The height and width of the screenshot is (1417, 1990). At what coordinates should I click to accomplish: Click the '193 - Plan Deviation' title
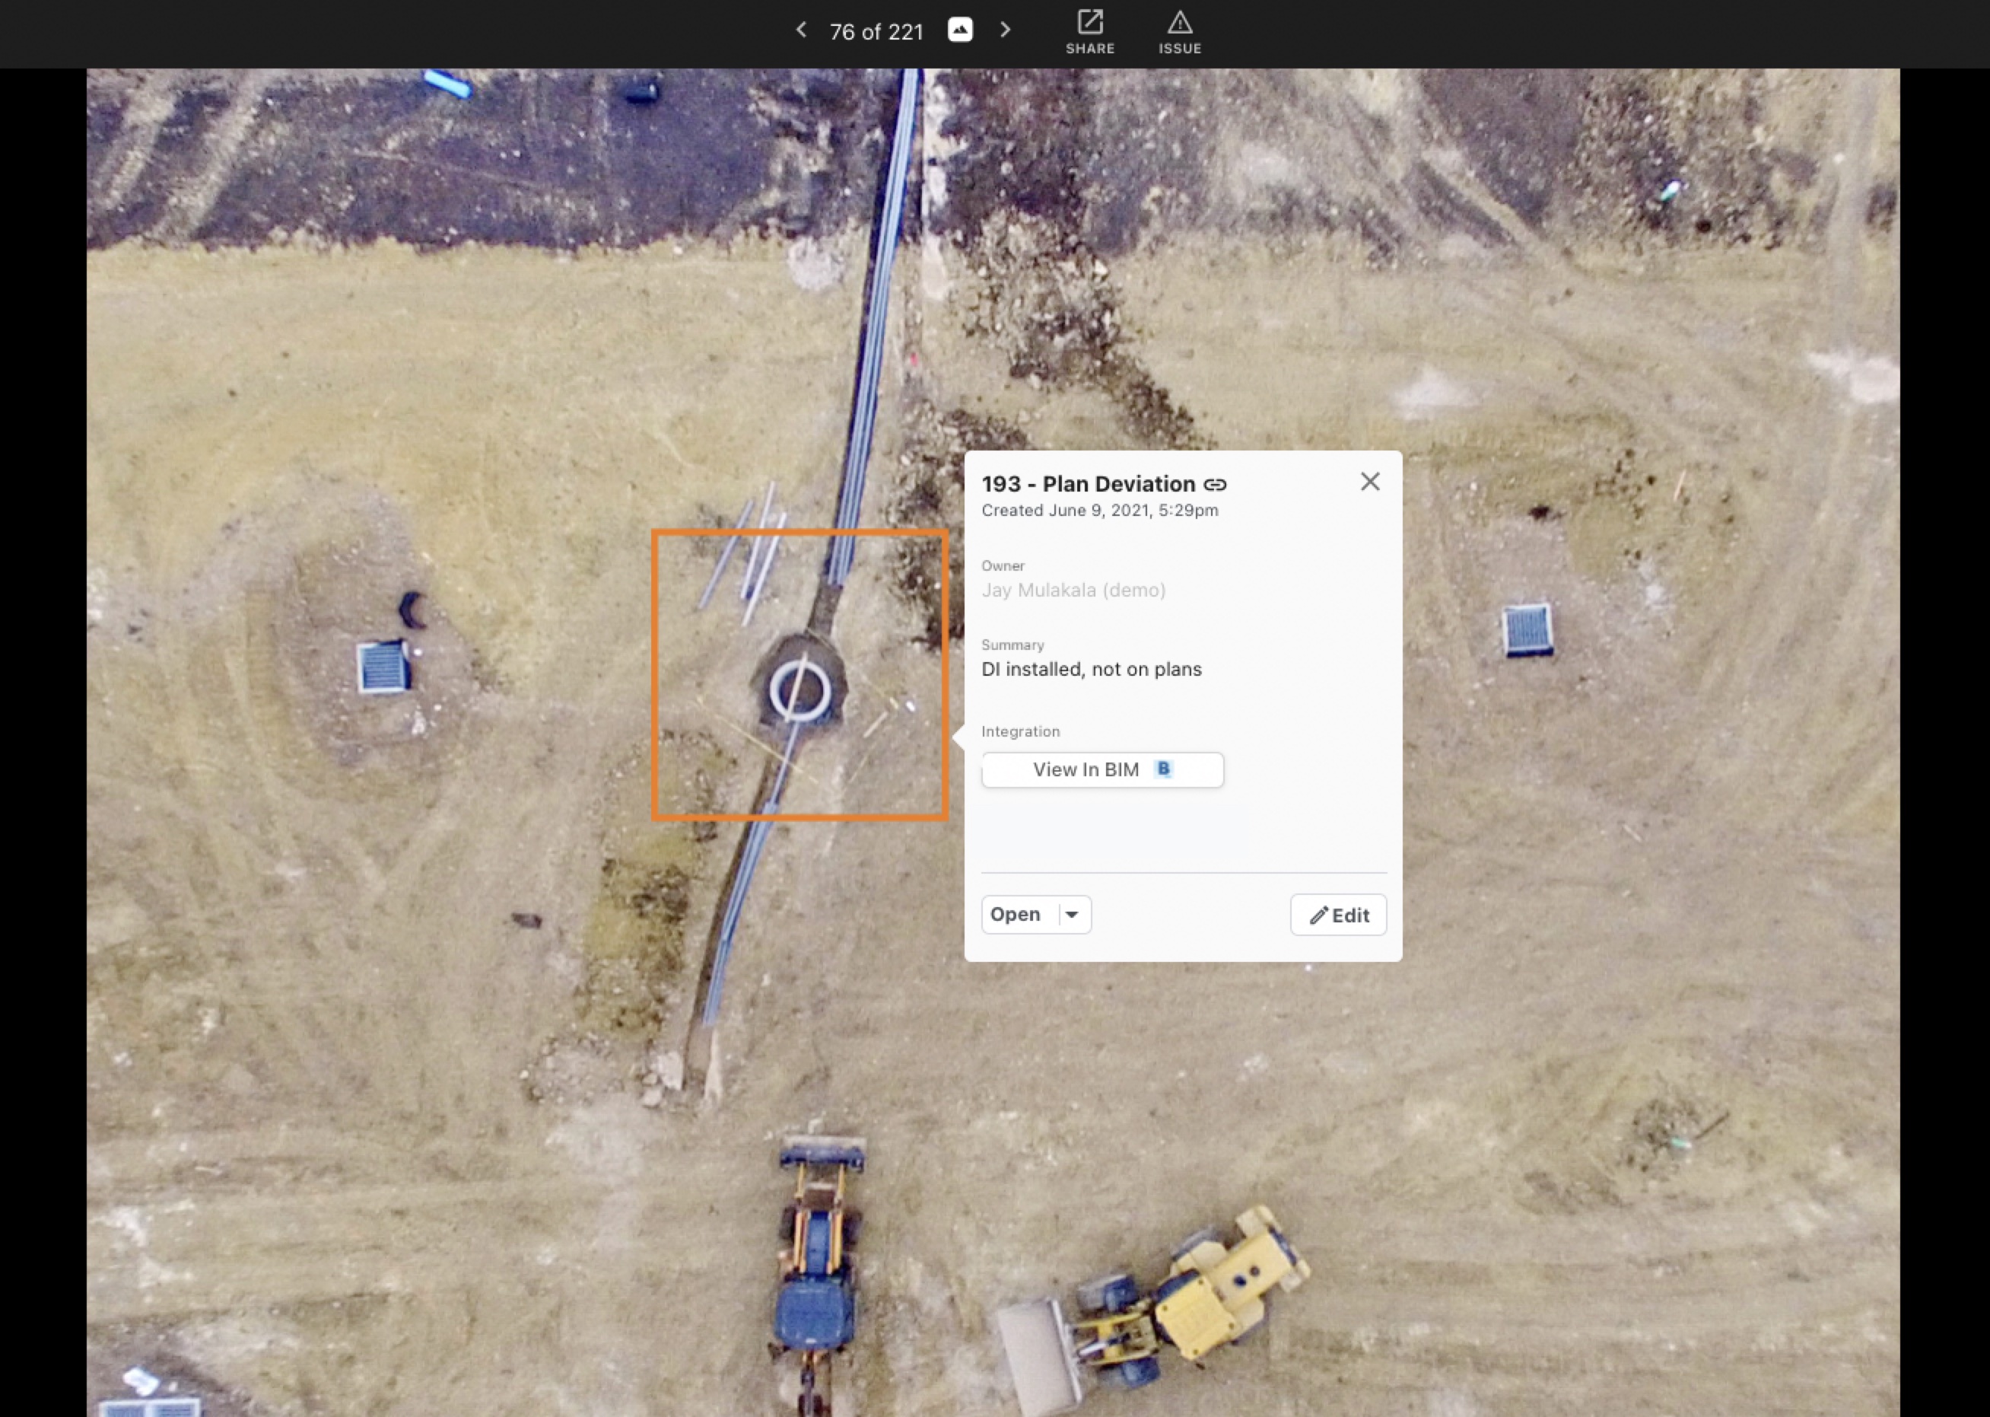click(1088, 484)
